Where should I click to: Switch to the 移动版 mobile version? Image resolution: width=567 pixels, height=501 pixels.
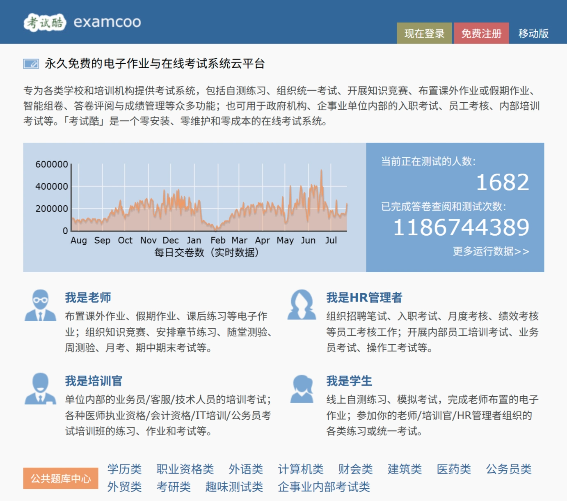pyautogui.click(x=533, y=34)
